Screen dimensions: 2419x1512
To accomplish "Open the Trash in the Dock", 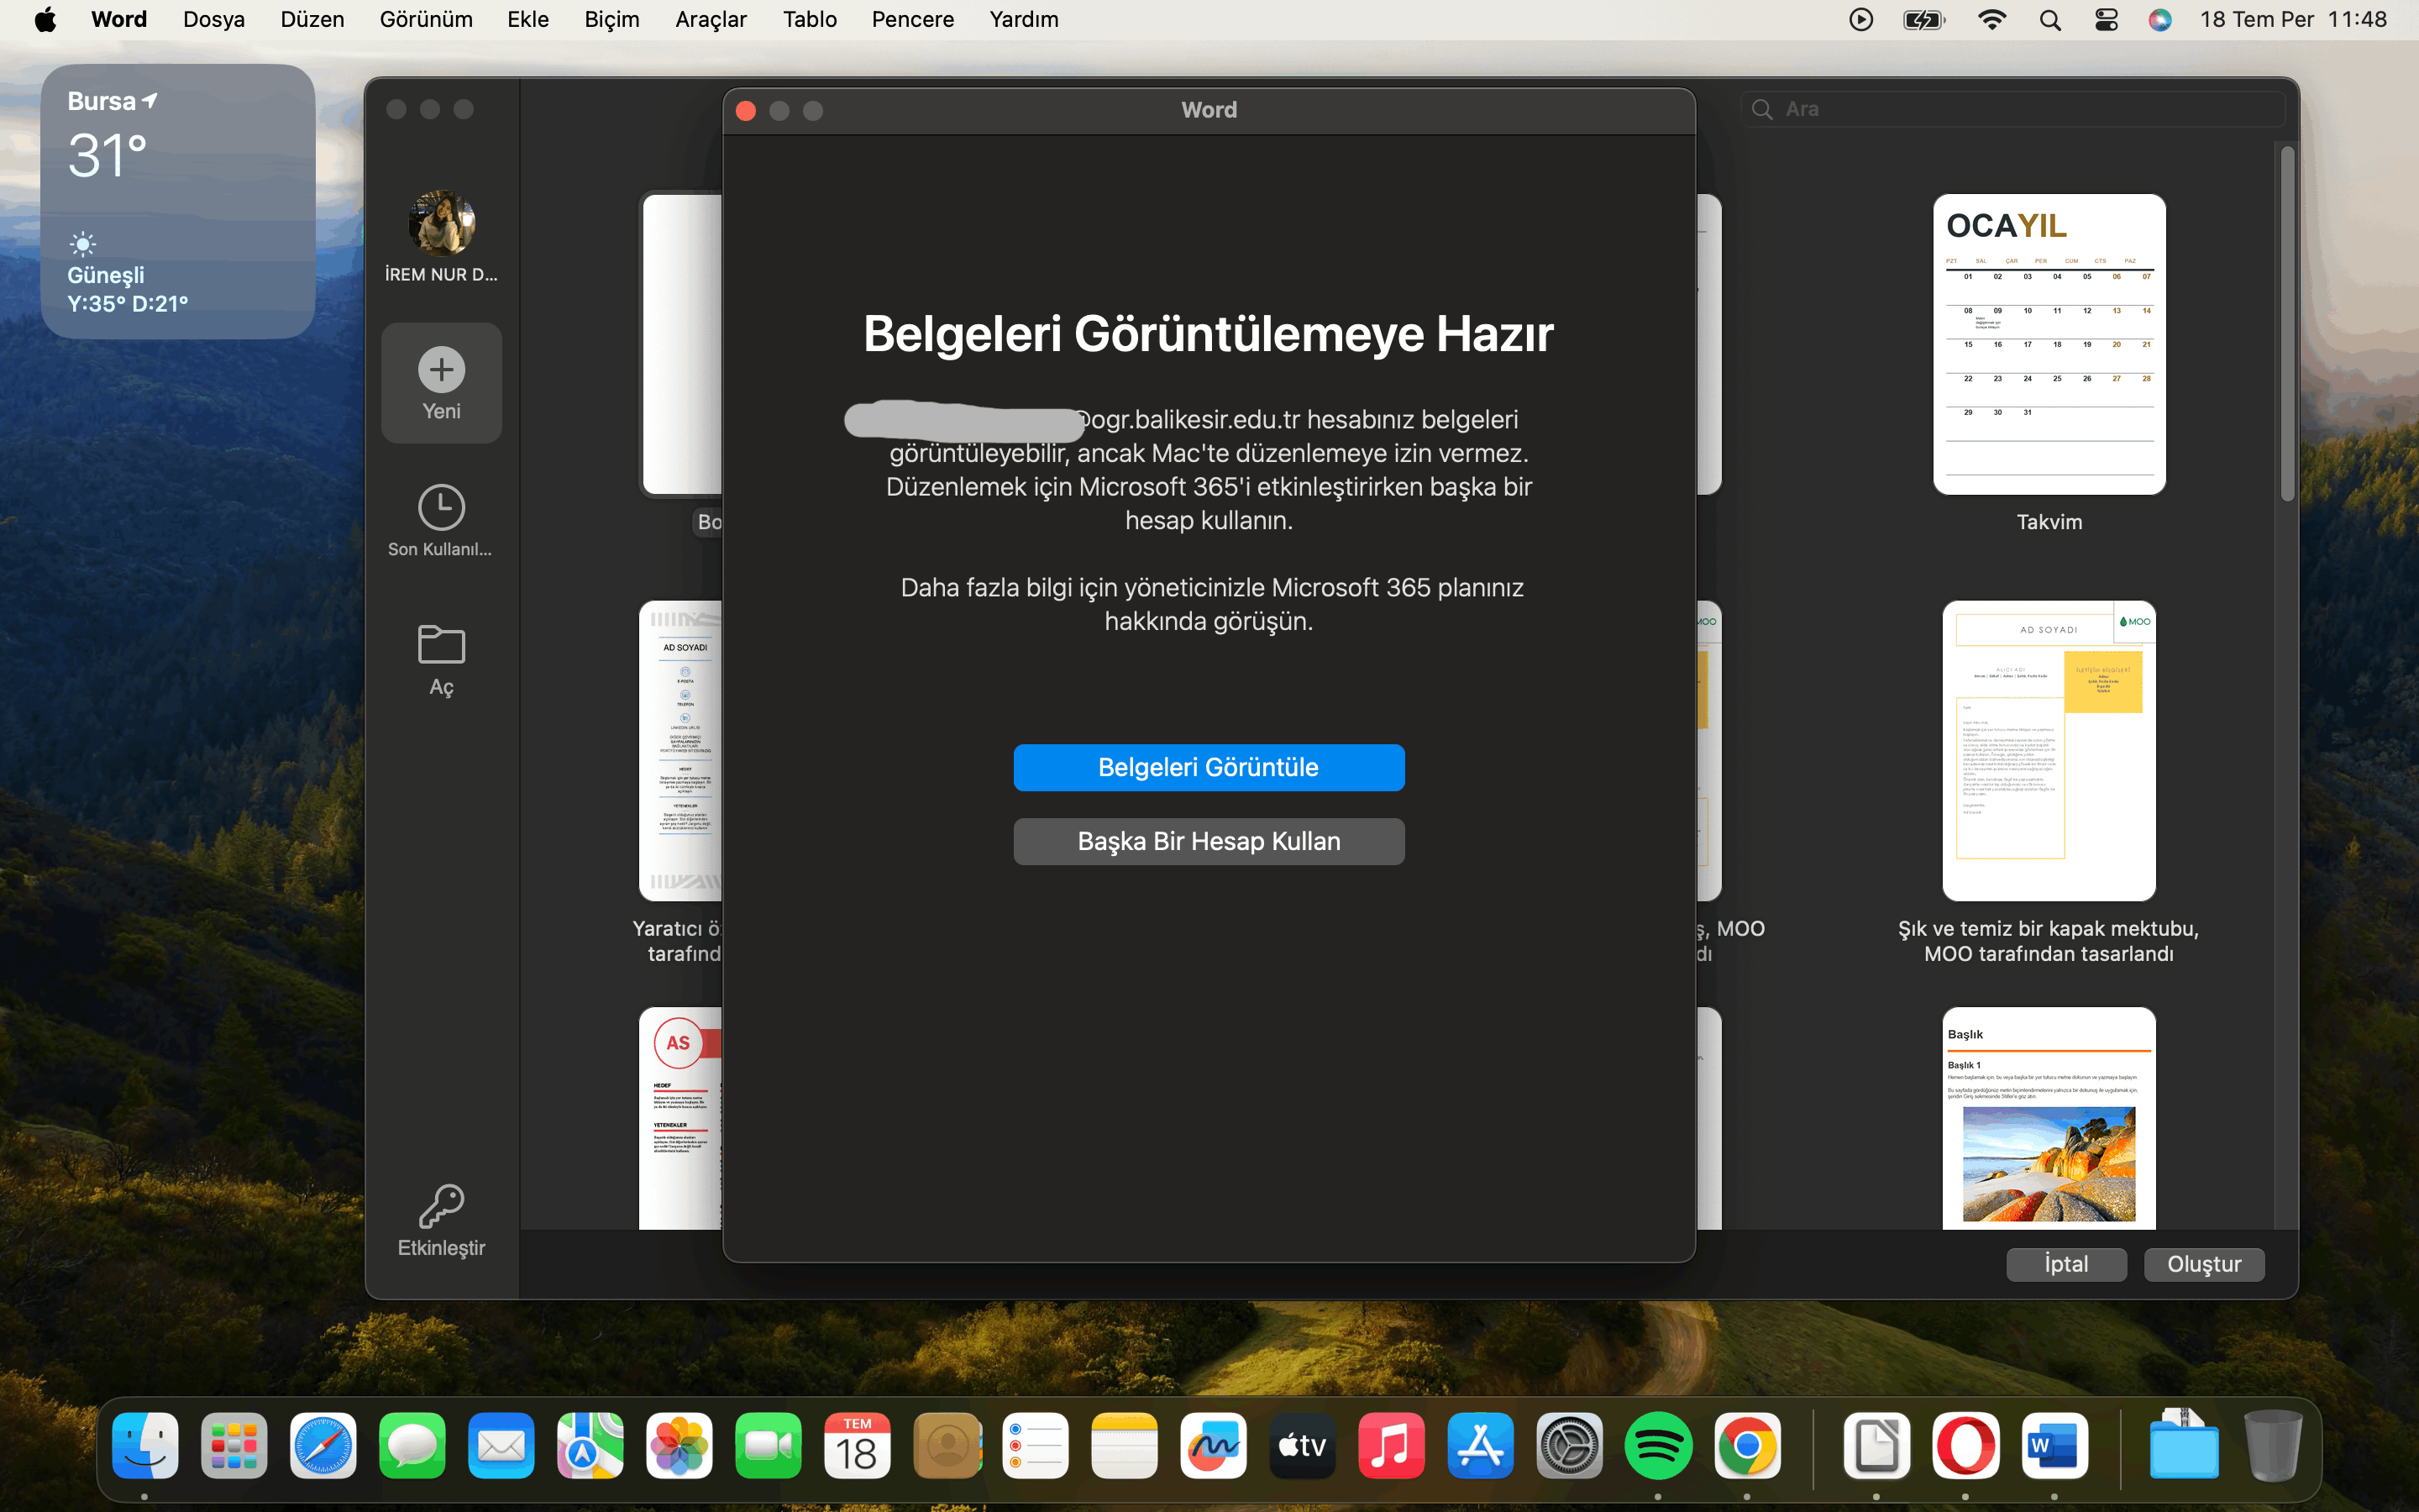I will click(2273, 1445).
